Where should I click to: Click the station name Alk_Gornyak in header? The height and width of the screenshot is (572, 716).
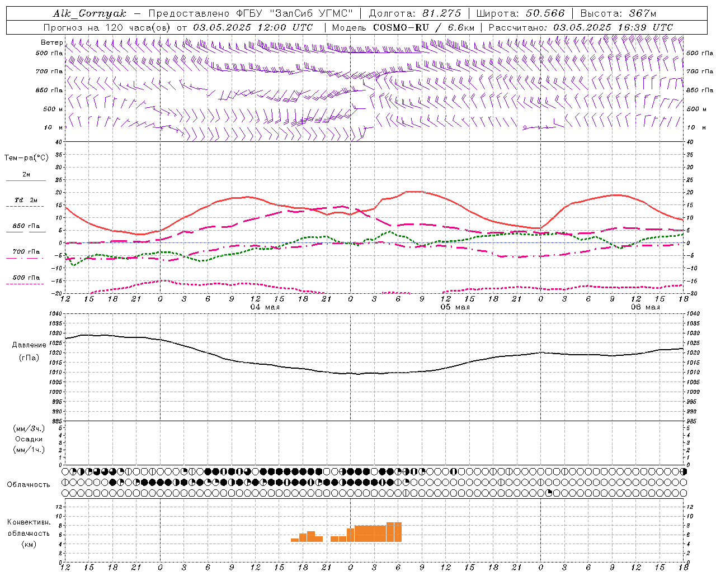90,13
